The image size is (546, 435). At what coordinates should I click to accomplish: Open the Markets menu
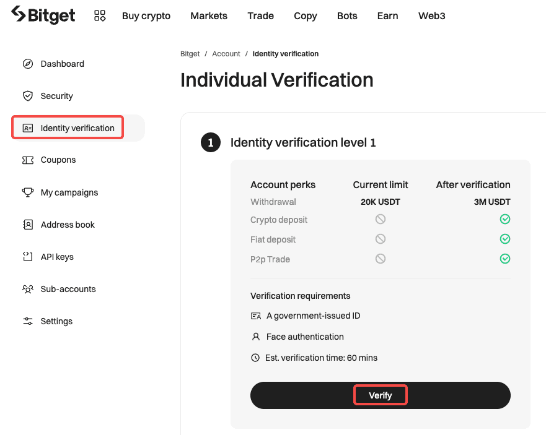pyautogui.click(x=209, y=16)
